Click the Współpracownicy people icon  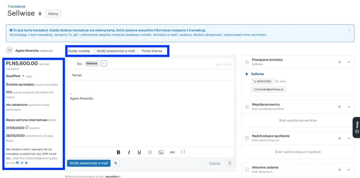click(247, 107)
